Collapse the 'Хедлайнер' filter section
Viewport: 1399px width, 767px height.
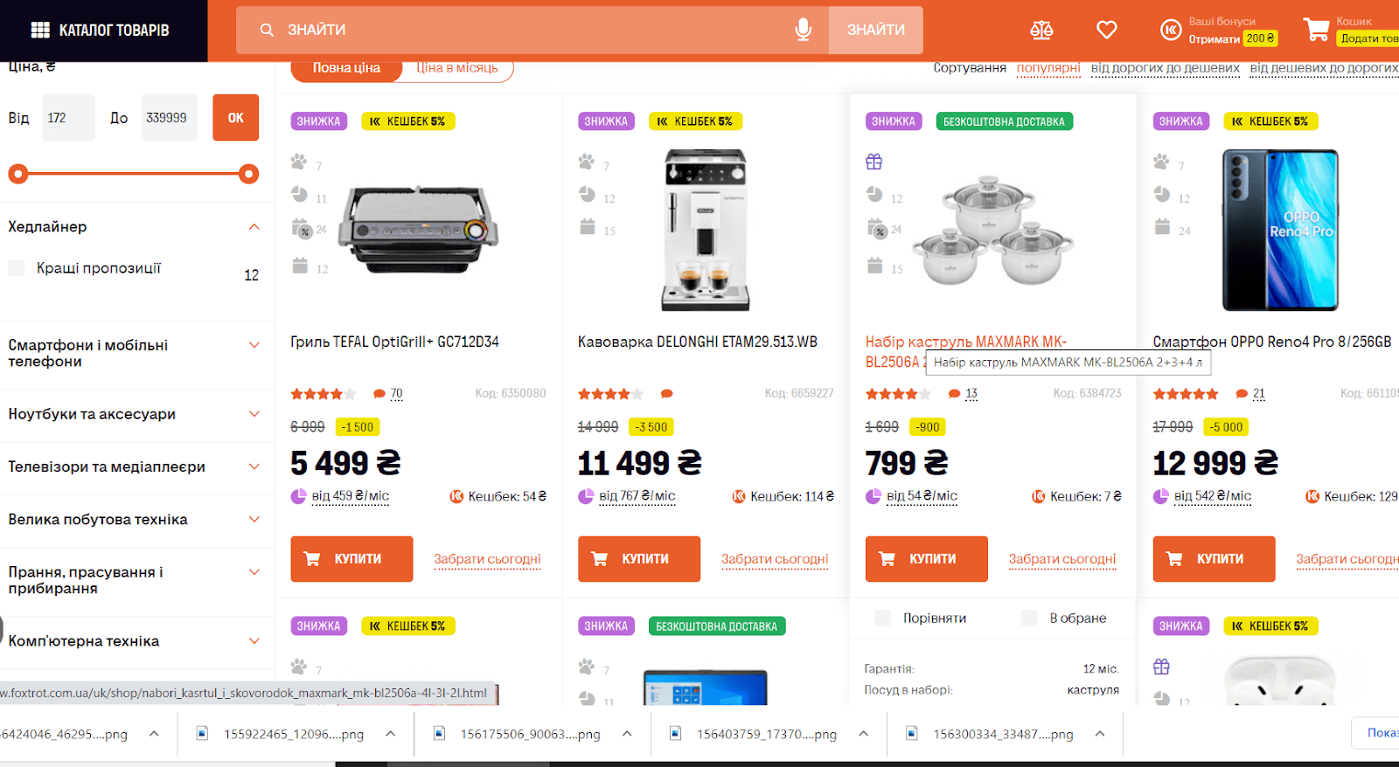(254, 227)
